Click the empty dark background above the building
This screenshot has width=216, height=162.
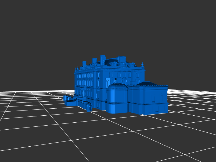(x=108, y=27)
